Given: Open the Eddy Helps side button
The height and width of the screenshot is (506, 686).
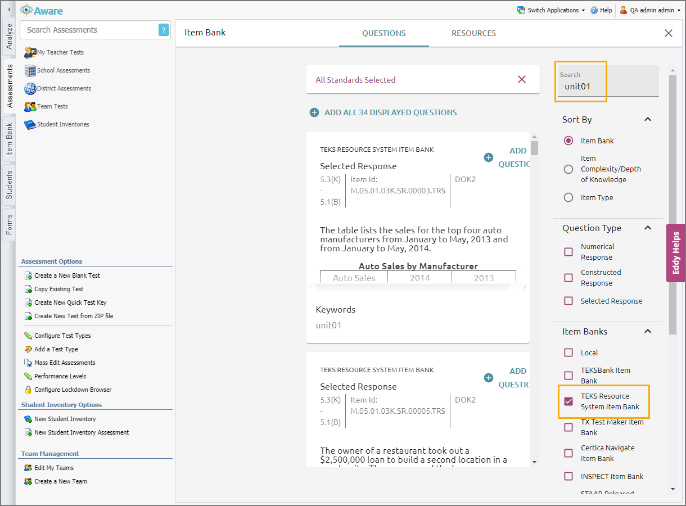Looking at the screenshot, I should click(676, 253).
